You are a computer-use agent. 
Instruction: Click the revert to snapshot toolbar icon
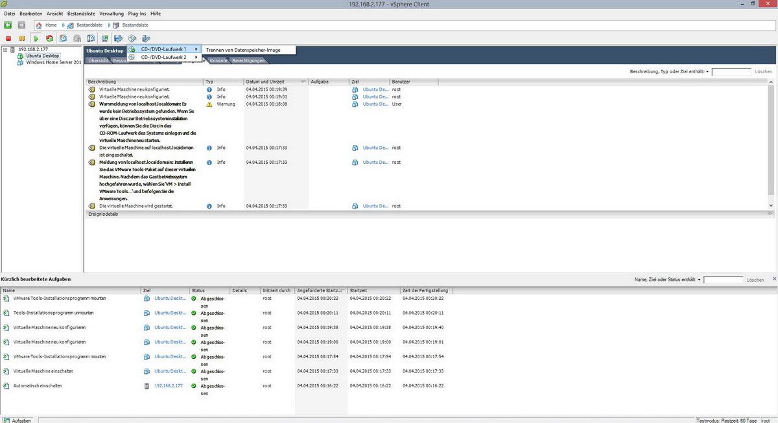click(77, 38)
